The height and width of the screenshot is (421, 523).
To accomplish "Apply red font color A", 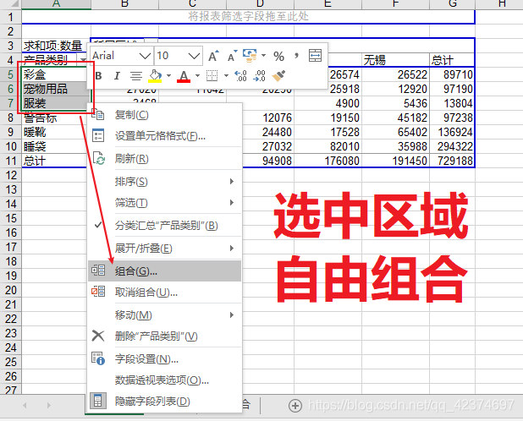I will (184, 76).
